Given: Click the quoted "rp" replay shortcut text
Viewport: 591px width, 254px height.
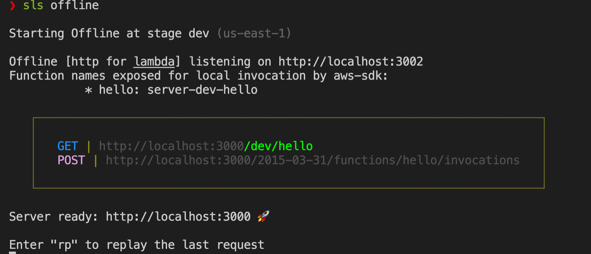Looking at the screenshot, I should 64,245.
